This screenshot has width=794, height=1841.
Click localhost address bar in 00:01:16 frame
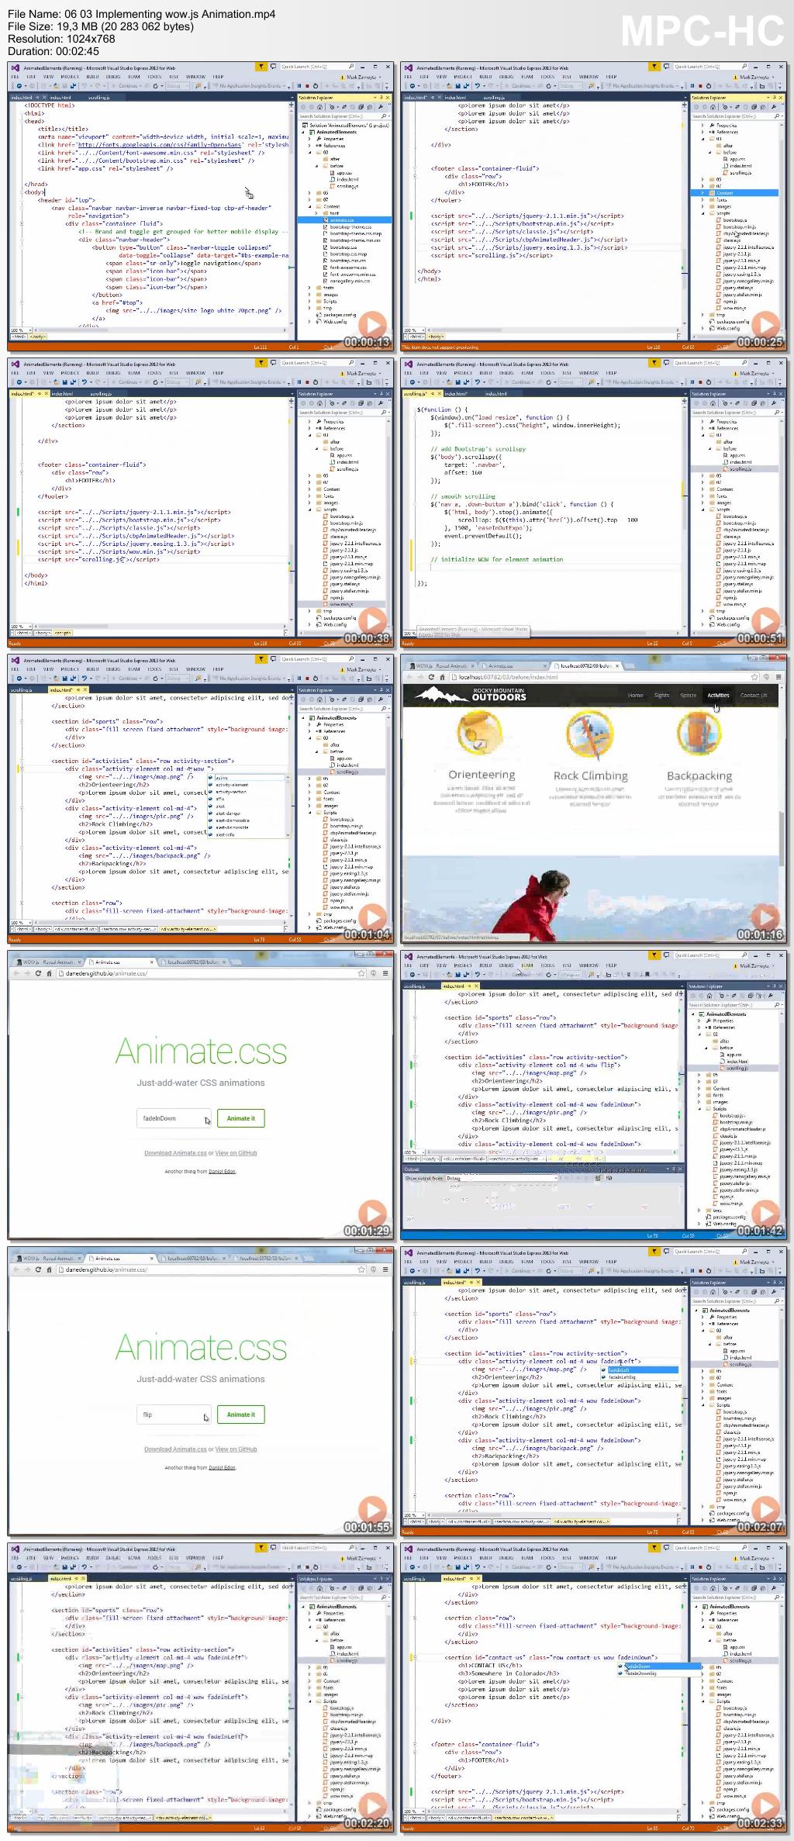click(605, 676)
